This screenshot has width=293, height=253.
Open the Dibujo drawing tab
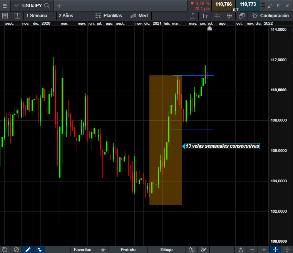click(x=166, y=250)
